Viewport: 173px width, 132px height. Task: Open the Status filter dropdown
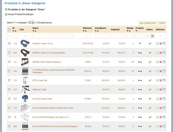pyautogui.click(x=150, y=36)
